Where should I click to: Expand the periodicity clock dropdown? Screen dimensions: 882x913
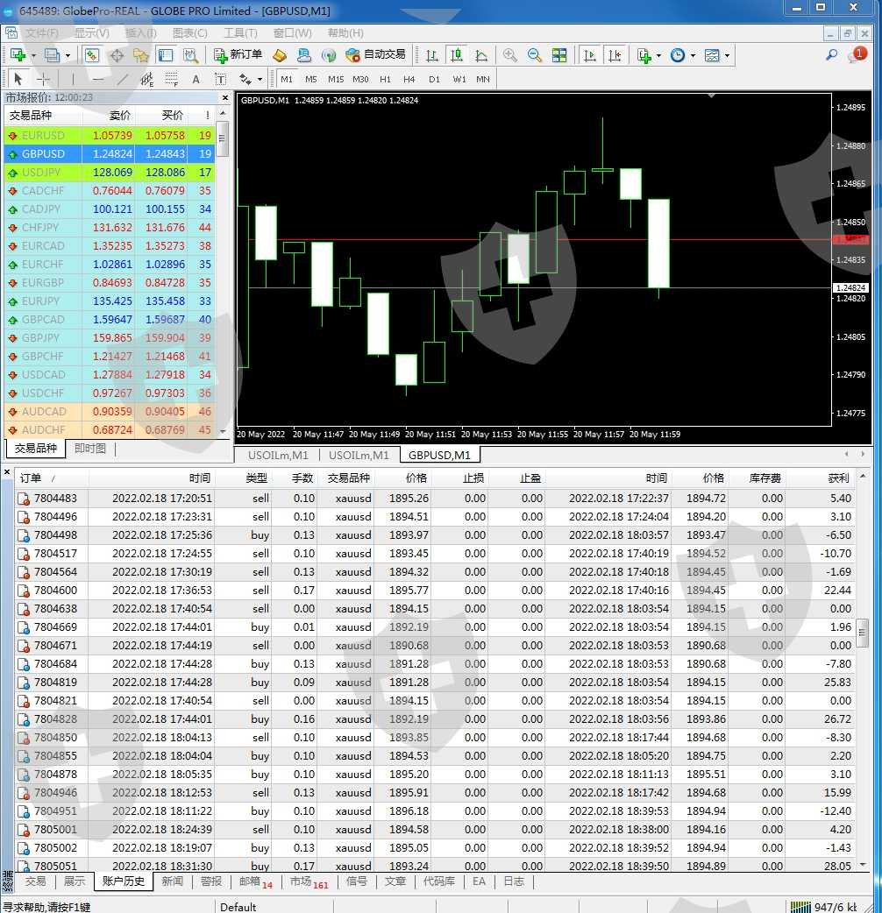pos(693,55)
